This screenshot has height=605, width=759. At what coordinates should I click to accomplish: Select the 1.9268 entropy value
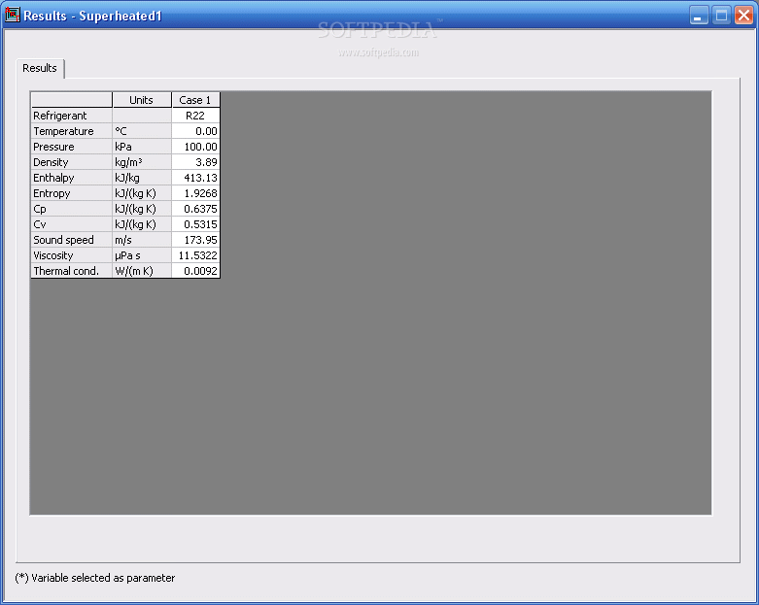coord(195,193)
